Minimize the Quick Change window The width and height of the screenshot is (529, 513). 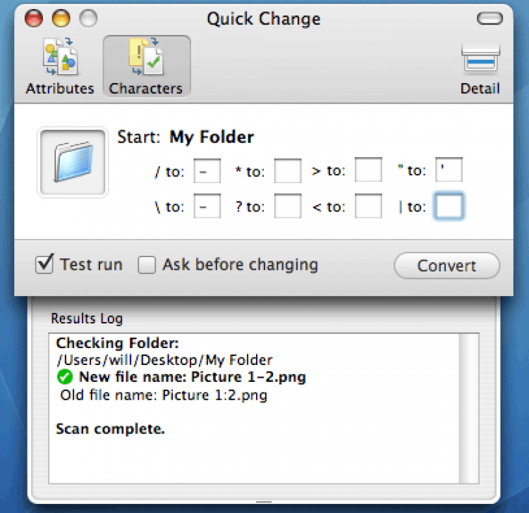coord(61,18)
